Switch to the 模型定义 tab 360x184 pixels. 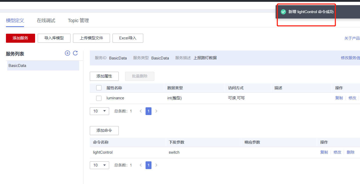pos(15,21)
